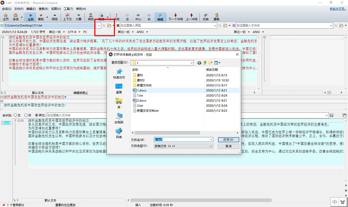348x207 pixels.
Task: Select the 1.docx file in list
Action: click(x=141, y=91)
